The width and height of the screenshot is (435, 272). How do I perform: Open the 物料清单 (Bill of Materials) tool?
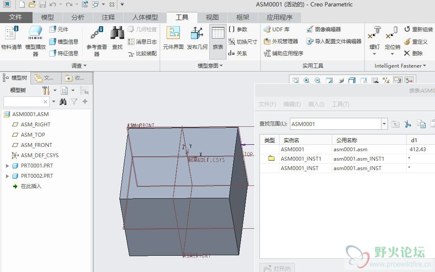[x=11, y=38]
